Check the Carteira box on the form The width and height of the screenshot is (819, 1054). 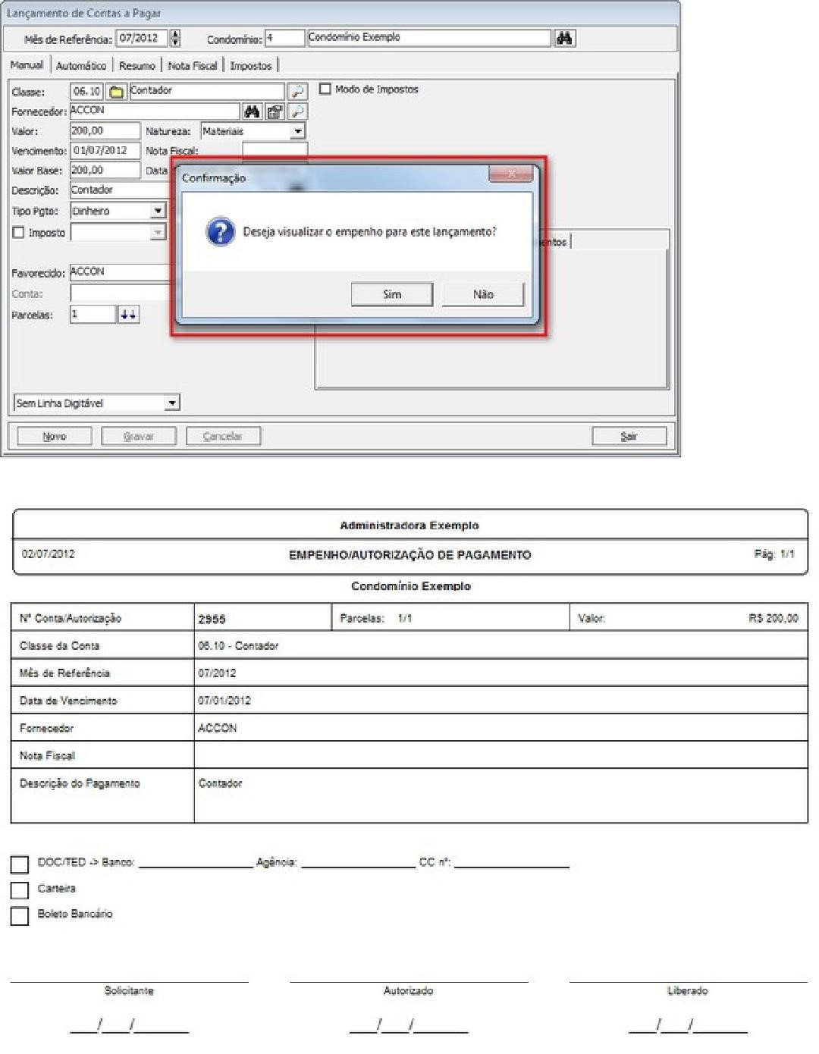[x=20, y=890]
